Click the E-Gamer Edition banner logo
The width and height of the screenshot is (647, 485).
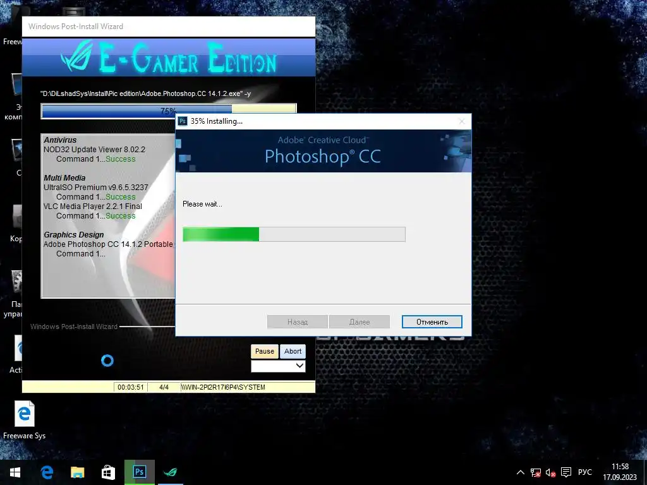pos(168,57)
